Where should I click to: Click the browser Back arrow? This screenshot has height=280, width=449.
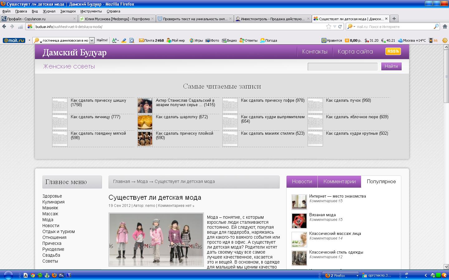[x=4, y=27]
